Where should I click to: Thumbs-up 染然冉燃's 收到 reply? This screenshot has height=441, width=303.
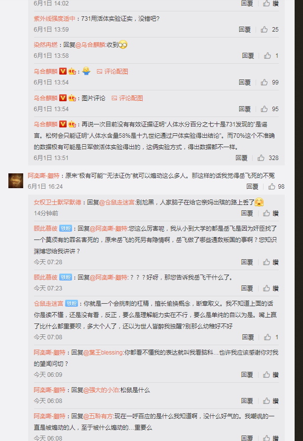[267, 56]
